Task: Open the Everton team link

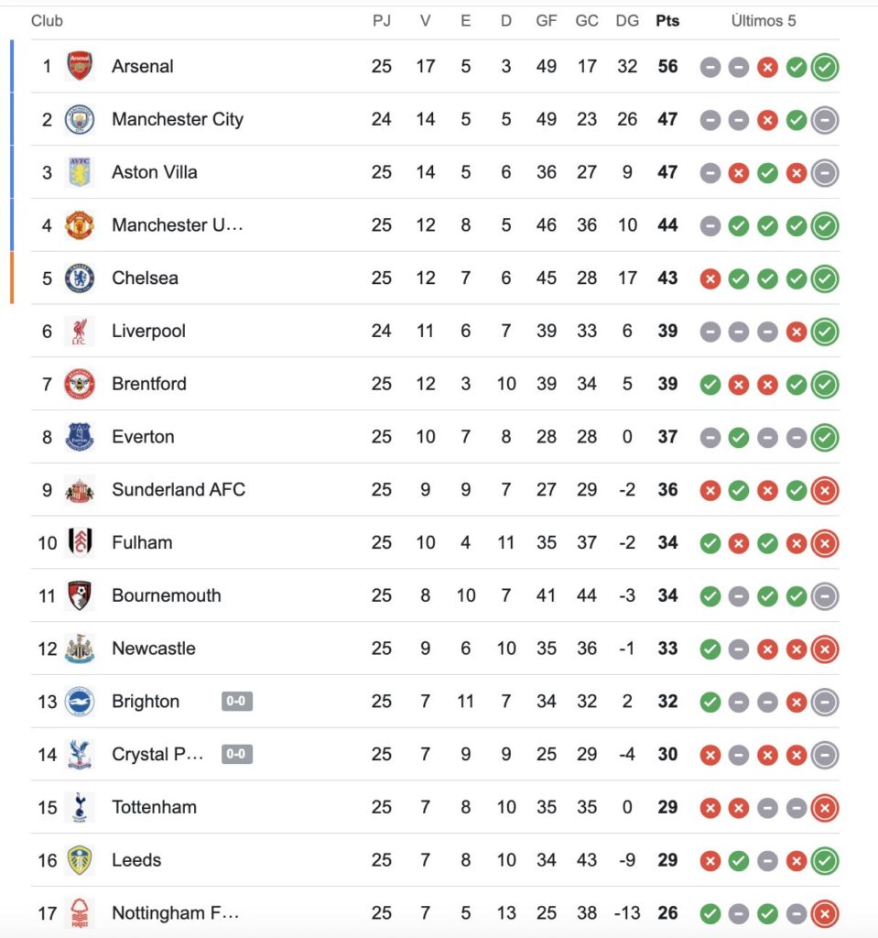Action: tap(143, 437)
